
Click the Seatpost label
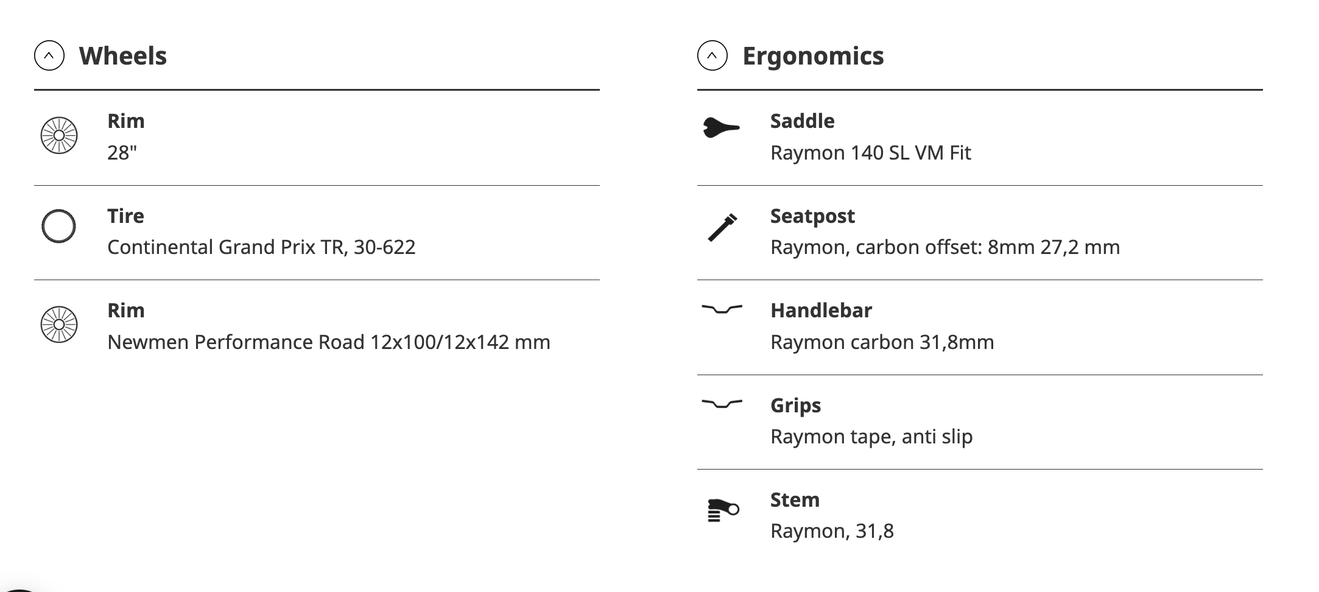point(812,216)
